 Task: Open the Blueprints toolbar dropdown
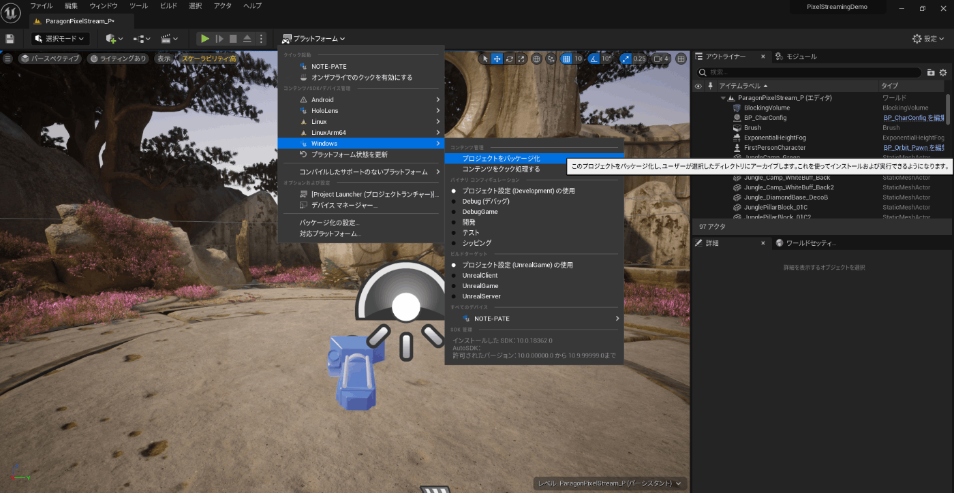point(142,39)
